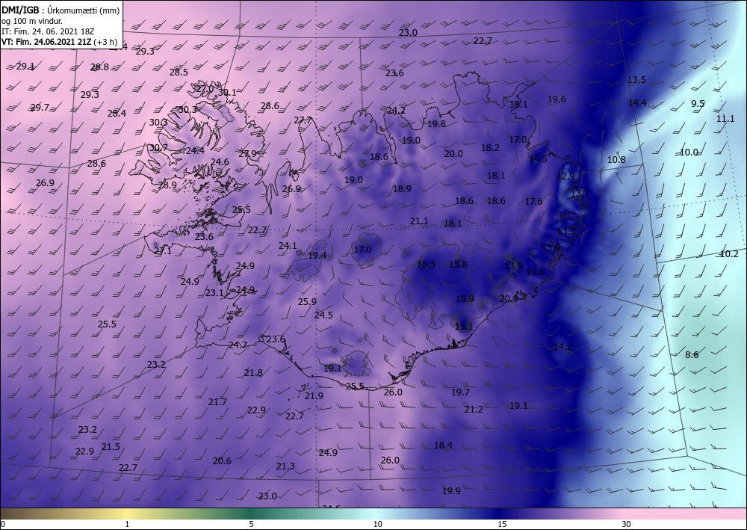Click the map value 9.5
The width and height of the screenshot is (747, 530).
coord(698,103)
